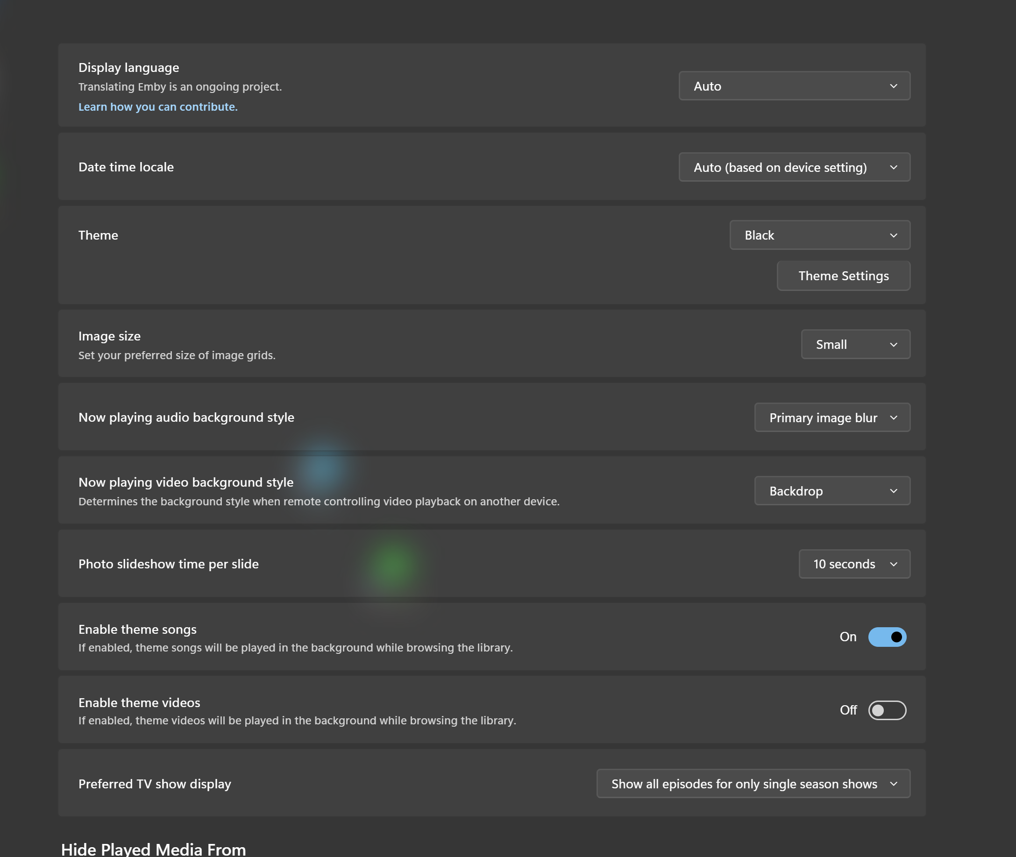Open the Now playing video background style selector
The image size is (1016, 857).
(x=832, y=491)
